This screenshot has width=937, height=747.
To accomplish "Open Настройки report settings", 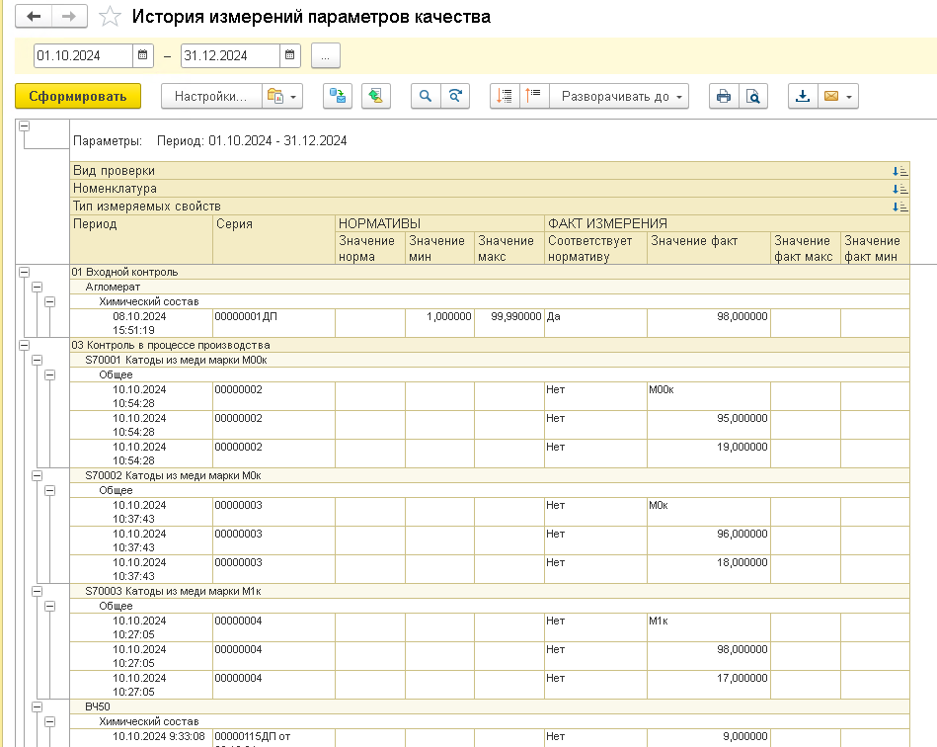I will coord(210,96).
